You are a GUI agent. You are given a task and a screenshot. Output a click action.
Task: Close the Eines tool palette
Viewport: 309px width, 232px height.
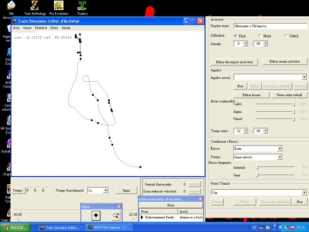click(x=119, y=207)
